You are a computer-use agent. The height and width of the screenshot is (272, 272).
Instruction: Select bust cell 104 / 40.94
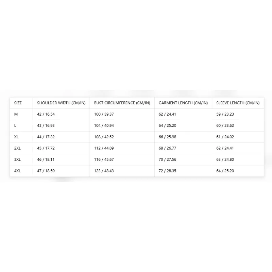(x=104, y=125)
